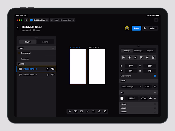The height and width of the screenshot is (131, 175).
Task: Expand the Effect section with plus
Action: 155,108
